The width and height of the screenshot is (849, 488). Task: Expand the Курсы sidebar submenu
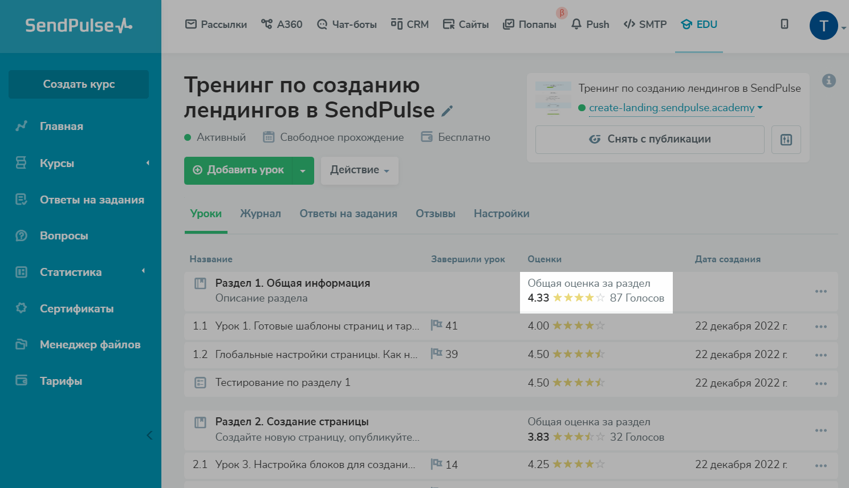[148, 163]
